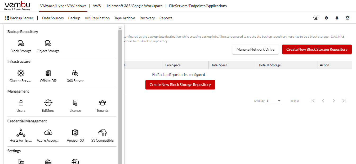Open Hosts (or) Endpoints credentials icon
Image resolution: width=356 pixels, height=164 pixels.
pyautogui.click(x=21, y=133)
